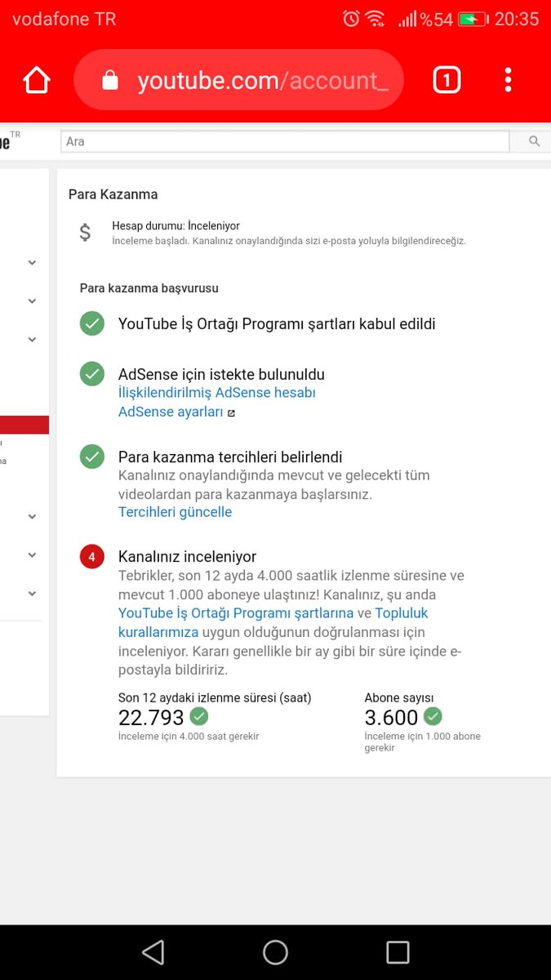Click check icon beside Para kazanma tercihleri belirlendi
This screenshot has height=980, width=551.
(x=92, y=457)
